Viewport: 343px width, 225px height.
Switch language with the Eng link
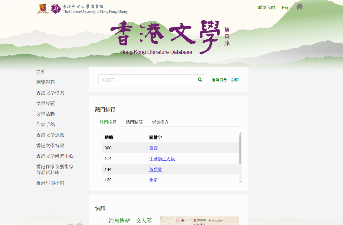click(285, 7)
